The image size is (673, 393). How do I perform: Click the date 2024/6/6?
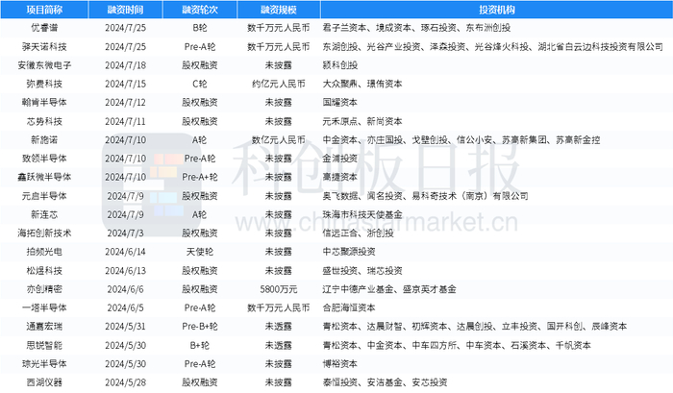click(x=125, y=289)
